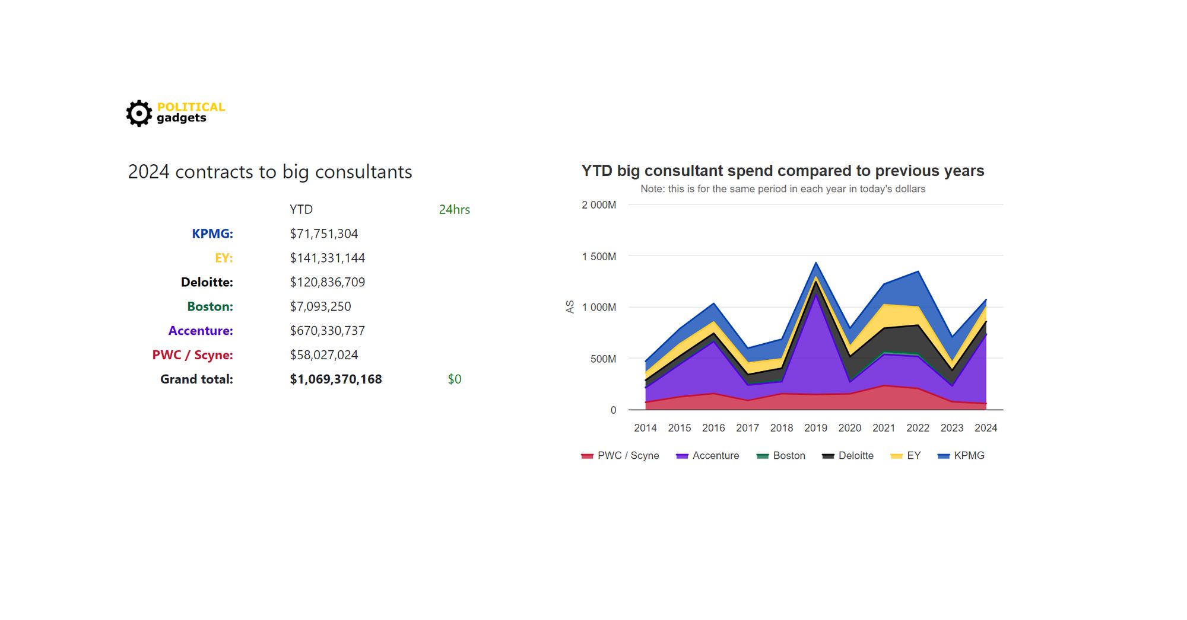1187x620 pixels.
Task: Click PWC value $58,027,024
Action: 324,355
